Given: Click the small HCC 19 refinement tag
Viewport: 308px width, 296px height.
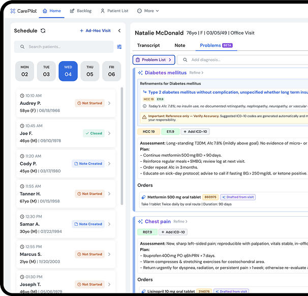Looking at the screenshot, I should [149, 99].
